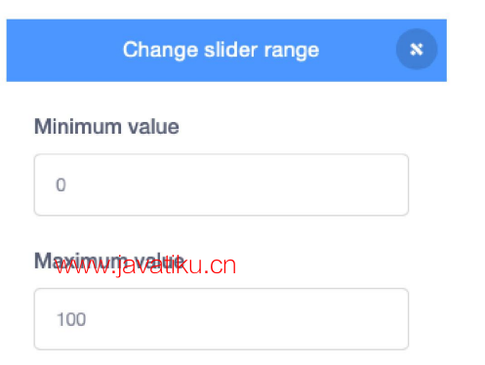485x365 pixels.
Task: Click the Change slider range title text
Action: click(221, 50)
